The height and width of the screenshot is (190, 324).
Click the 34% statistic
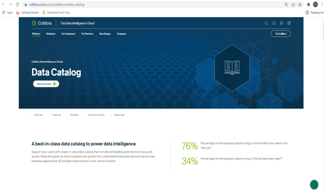click(x=190, y=161)
